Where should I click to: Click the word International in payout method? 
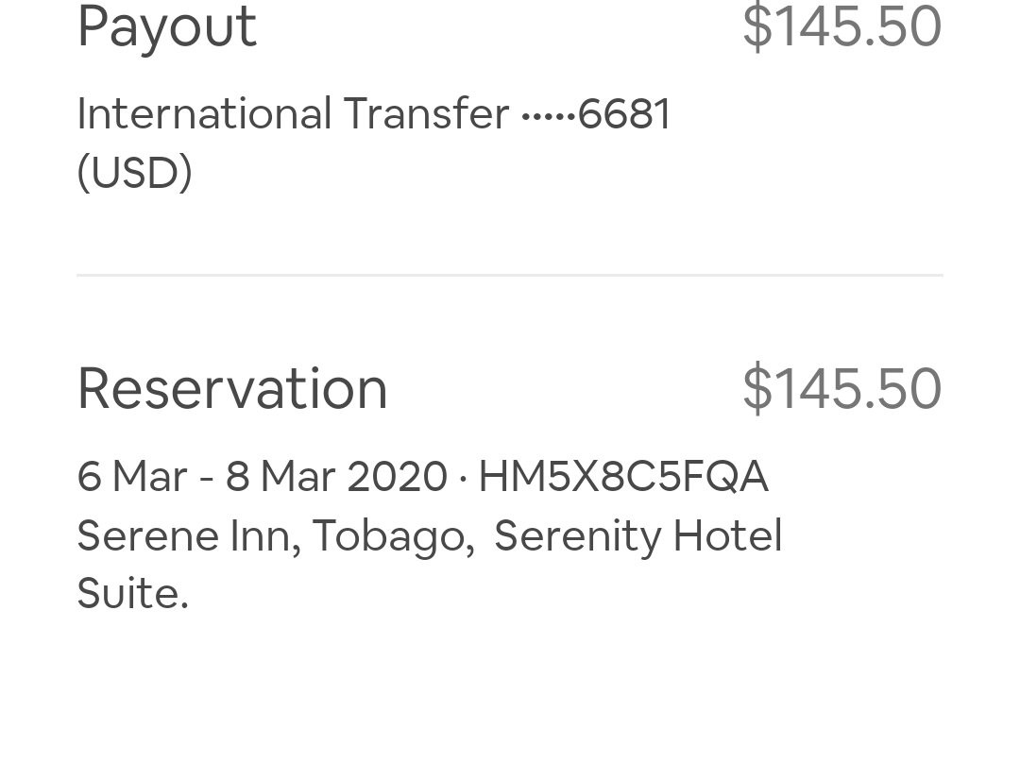(204, 114)
